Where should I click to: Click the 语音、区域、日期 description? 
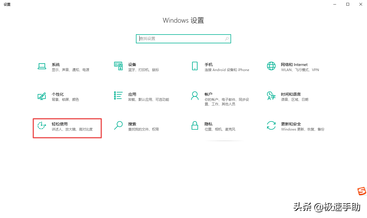(x=295, y=100)
